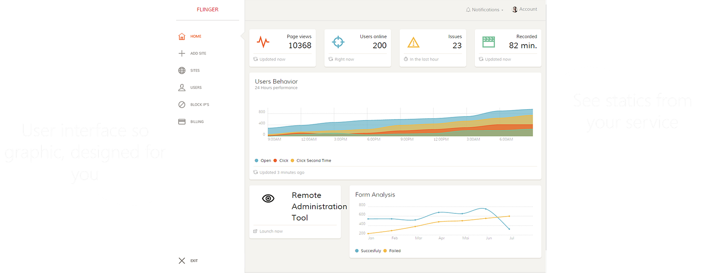The image size is (717, 273).
Task: Click the Users person icon
Action: [182, 87]
